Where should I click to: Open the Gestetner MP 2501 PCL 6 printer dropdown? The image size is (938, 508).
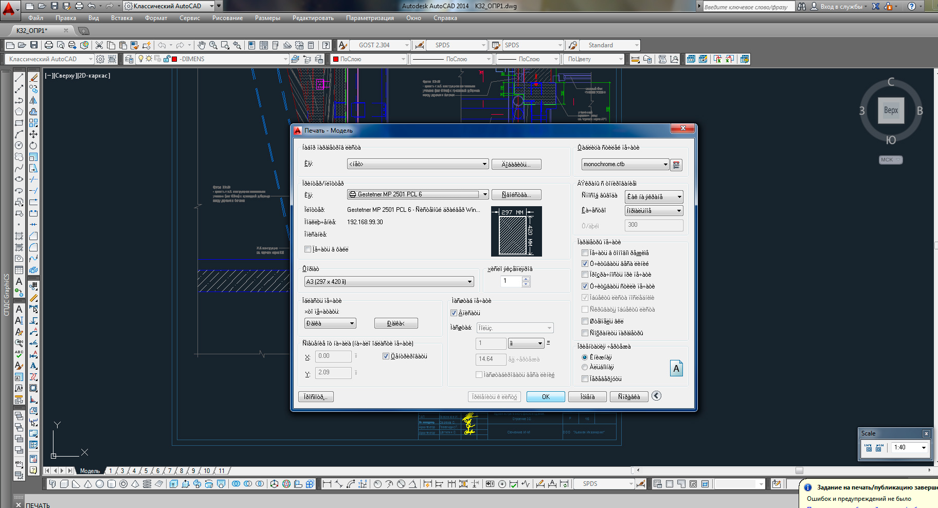tap(418, 194)
